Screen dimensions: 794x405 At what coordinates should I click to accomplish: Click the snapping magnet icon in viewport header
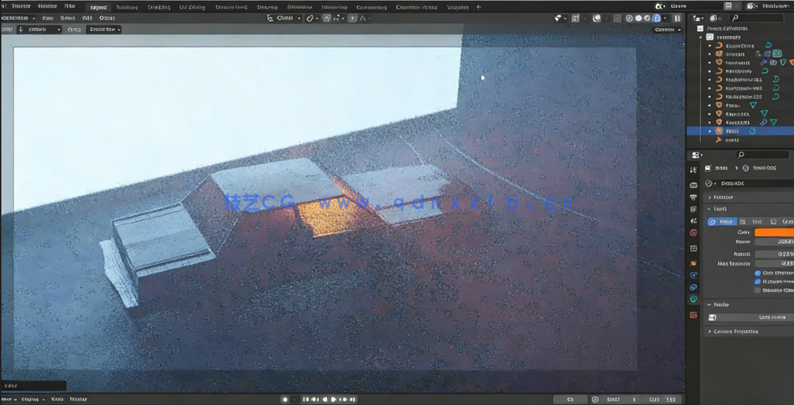click(x=326, y=18)
